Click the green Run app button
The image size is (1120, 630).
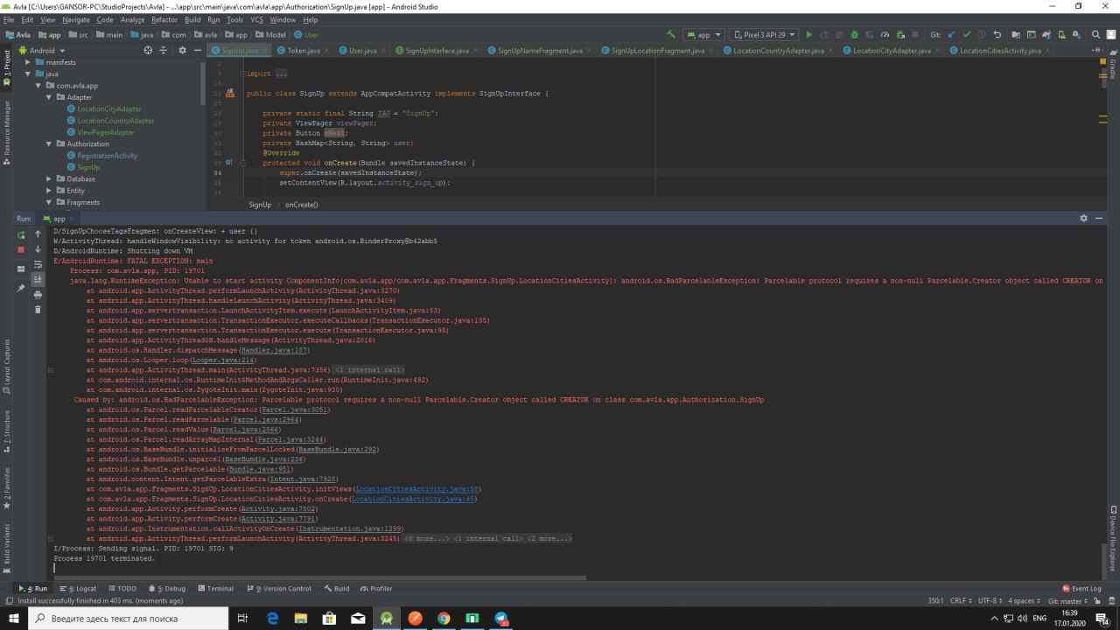[x=808, y=35]
